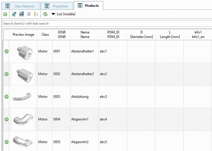Image resolution: width=212 pixels, height=151 pixels.
Task: Click the Abstandhalter1 name cell
Action: point(85,51)
